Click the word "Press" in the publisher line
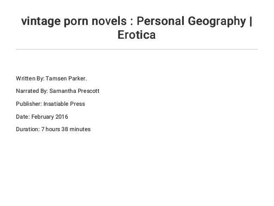The image size is (274, 206). pyautogui.click(x=77, y=104)
